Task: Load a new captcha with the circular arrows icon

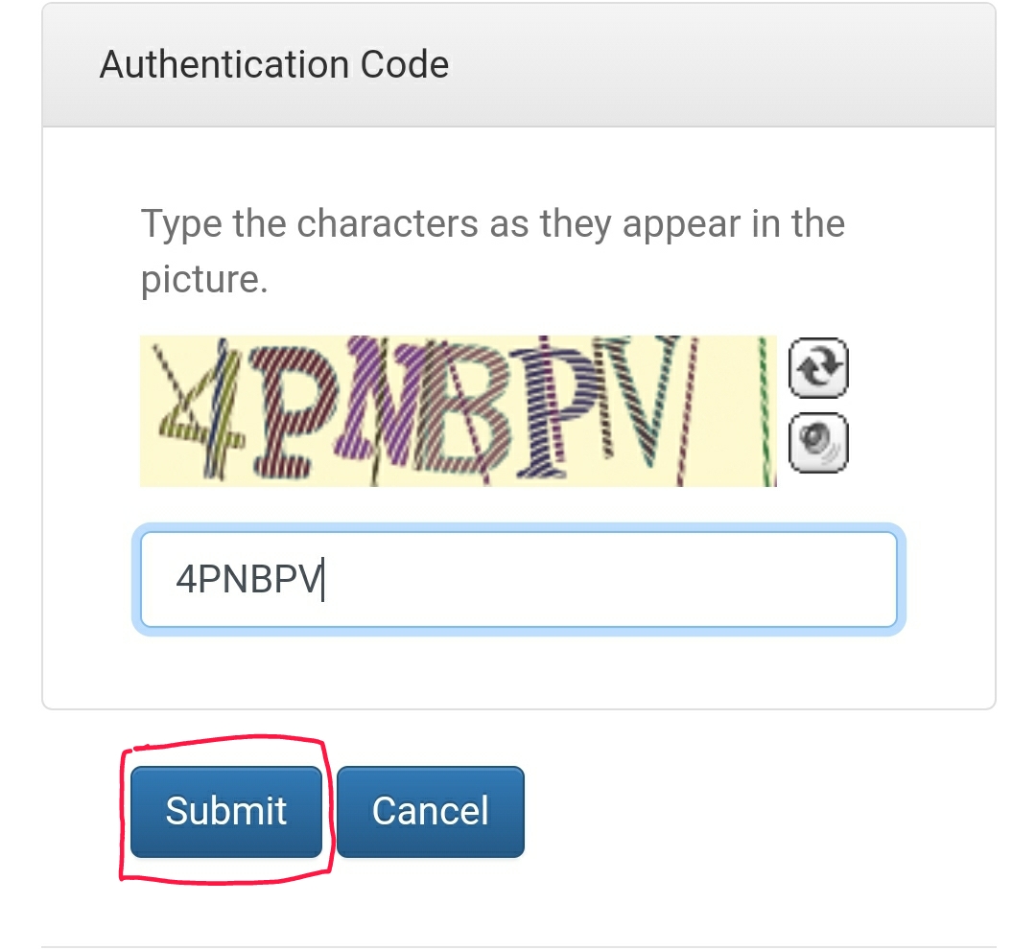Action: click(818, 368)
